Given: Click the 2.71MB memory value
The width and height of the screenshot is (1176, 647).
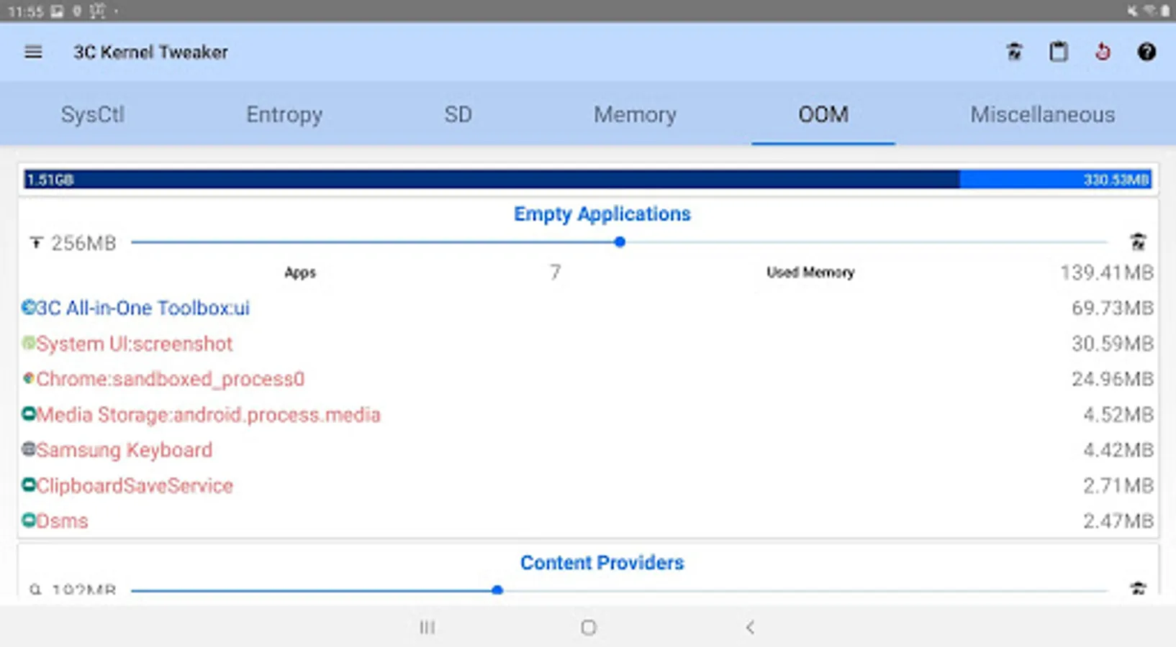Looking at the screenshot, I should click(1118, 486).
